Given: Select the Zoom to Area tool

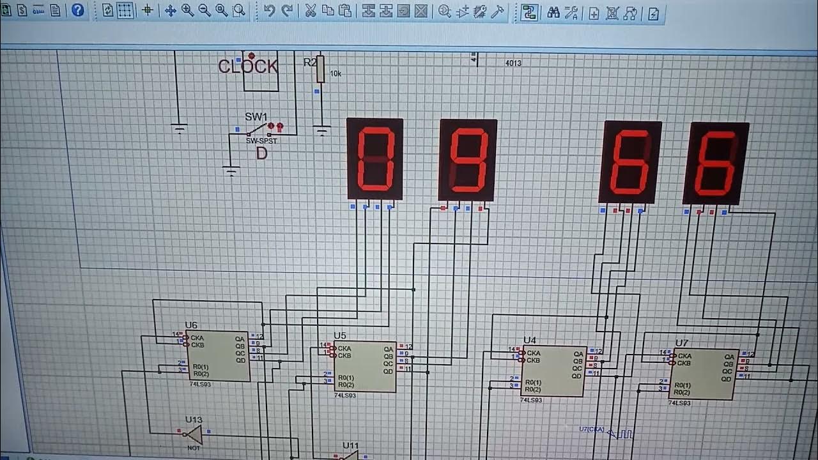Looking at the screenshot, I should (239, 10).
